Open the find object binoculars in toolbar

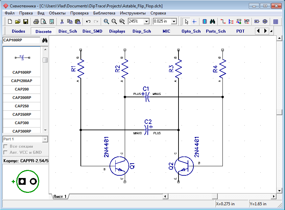tap(212, 22)
